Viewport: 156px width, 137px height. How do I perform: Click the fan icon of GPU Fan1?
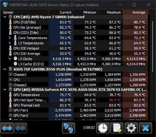[x=11, y=110]
